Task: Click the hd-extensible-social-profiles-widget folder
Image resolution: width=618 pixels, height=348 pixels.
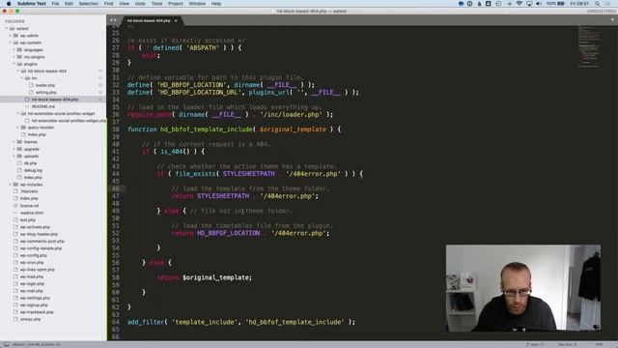Action: [x=61, y=114]
